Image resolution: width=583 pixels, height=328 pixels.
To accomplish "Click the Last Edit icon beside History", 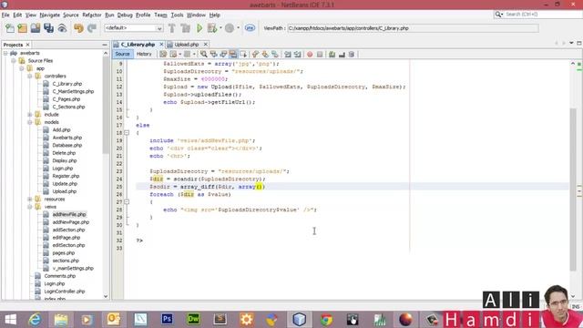I will [163, 55].
